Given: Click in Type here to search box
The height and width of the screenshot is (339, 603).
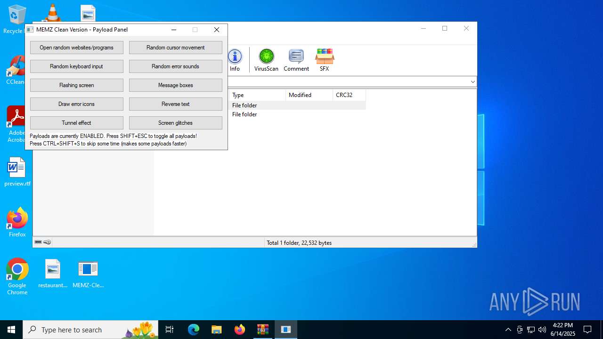Looking at the screenshot, I should tap(91, 330).
